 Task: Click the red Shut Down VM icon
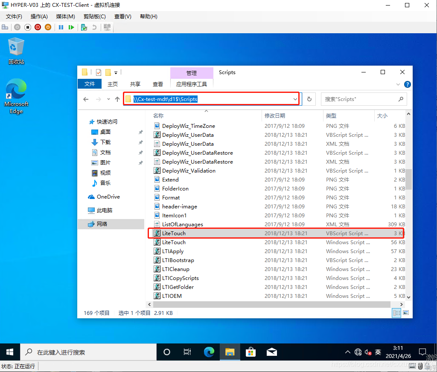pyautogui.click(x=38, y=27)
